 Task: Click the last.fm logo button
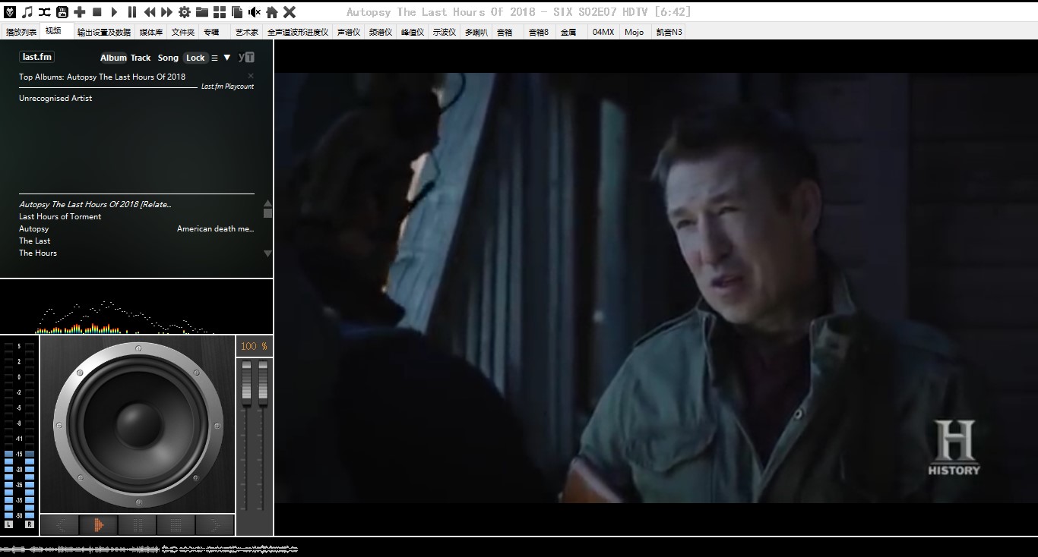point(36,57)
